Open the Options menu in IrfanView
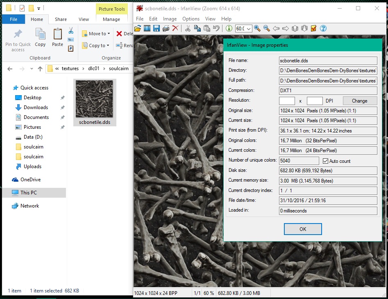 (191, 19)
